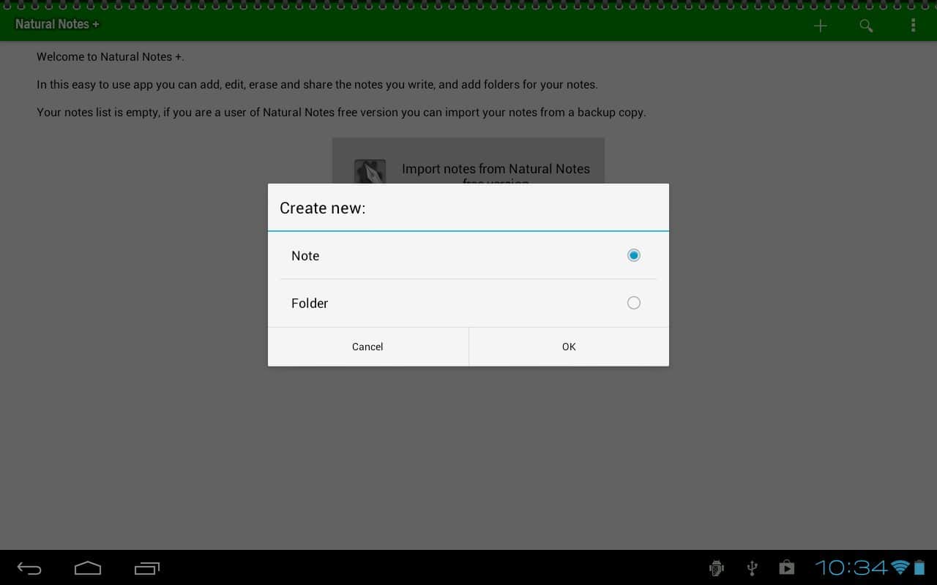Tap the battery indicator icon
The width and height of the screenshot is (937, 585).
tap(919, 567)
